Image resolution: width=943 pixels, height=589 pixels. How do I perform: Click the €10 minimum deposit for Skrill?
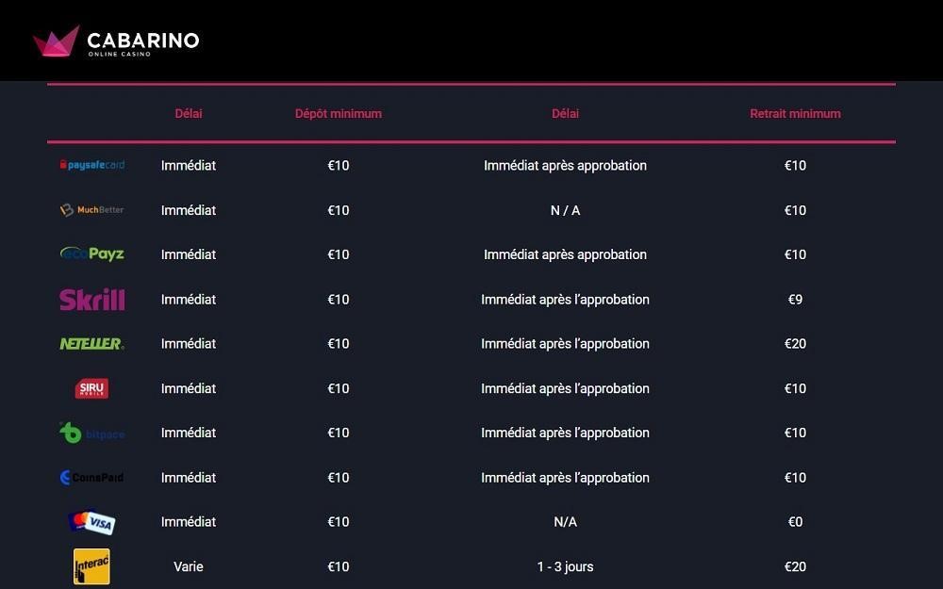338,300
